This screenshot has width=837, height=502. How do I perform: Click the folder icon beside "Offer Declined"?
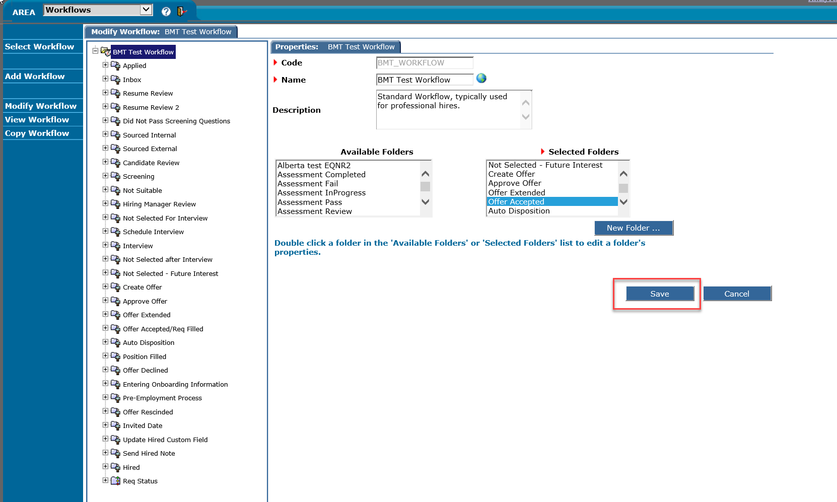coord(115,370)
